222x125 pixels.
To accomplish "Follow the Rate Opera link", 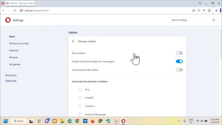I will (x=11, y=75).
